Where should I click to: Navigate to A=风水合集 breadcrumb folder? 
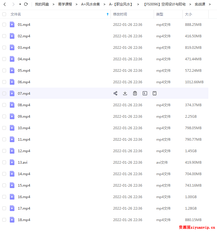tap(90, 4)
